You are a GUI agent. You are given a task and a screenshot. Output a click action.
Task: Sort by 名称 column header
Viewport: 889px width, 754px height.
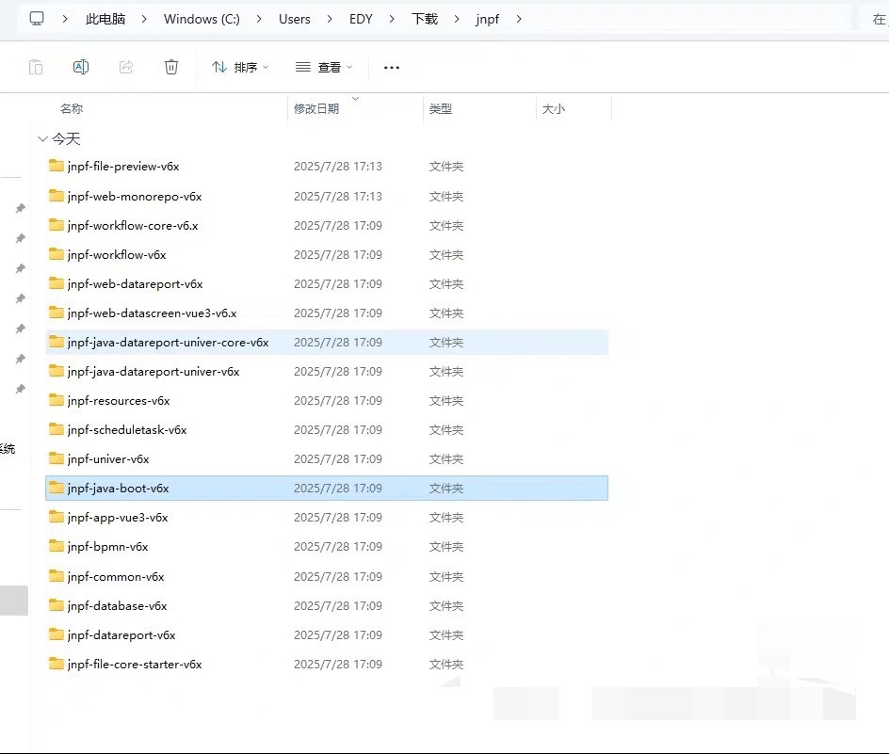click(x=72, y=109)
